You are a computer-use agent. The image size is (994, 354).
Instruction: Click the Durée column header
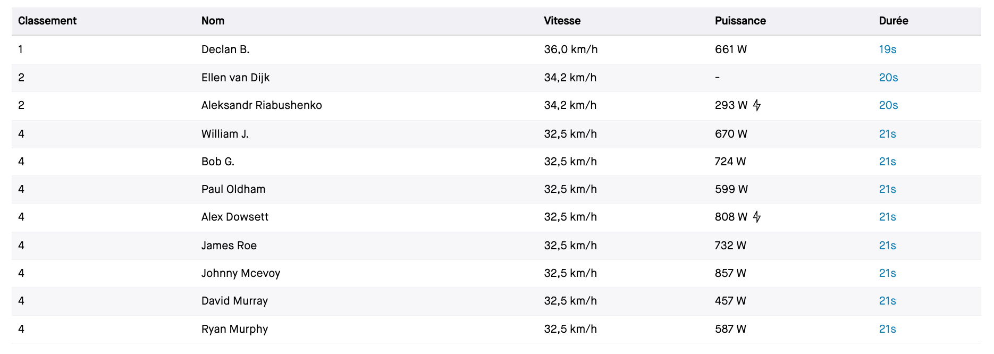[893, 21]
